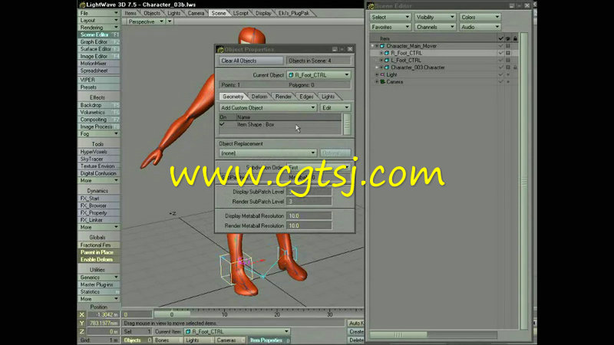Open the Image Editor
Screen dimensions: 614x345
[x=99, y=56]
